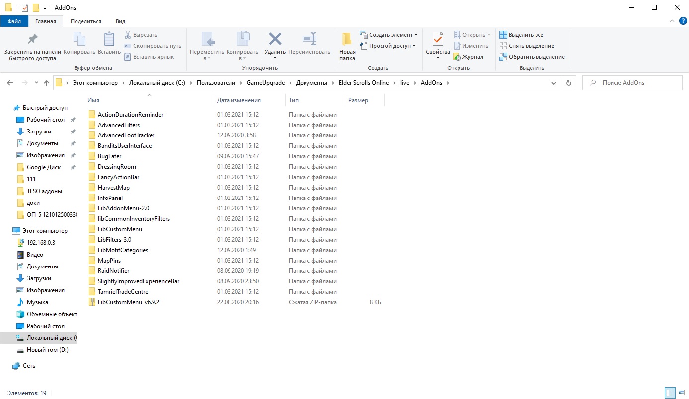This screenshot has width=689, height=399.
Task: Open TESO аддоны sidebar folder
Action: pos(44,191)
